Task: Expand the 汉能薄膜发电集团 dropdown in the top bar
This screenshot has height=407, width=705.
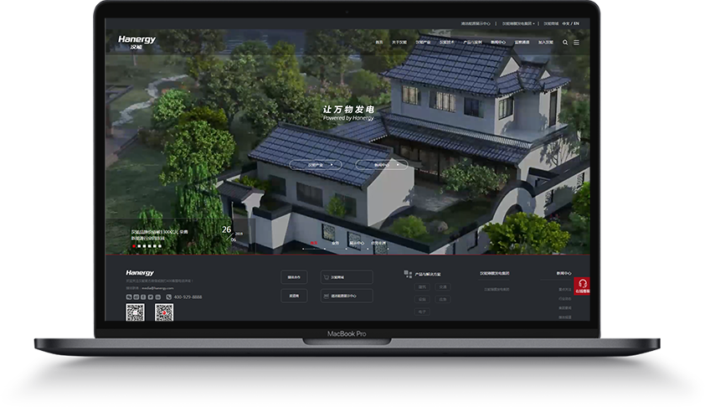Action: (x=519, y=23)
